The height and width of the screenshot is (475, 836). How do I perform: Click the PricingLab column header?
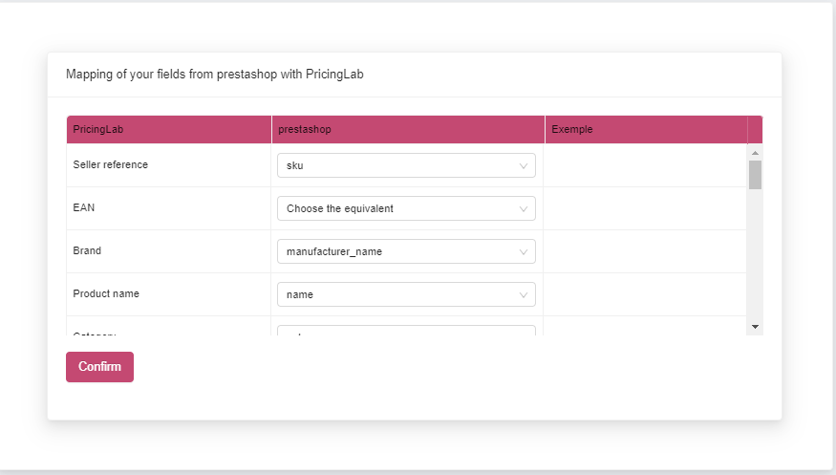[98, 130]
